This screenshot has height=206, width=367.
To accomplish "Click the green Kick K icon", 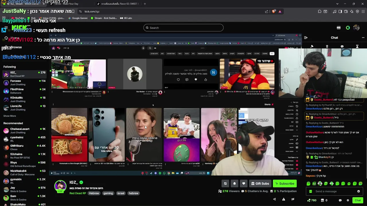I will coord(348,28).
